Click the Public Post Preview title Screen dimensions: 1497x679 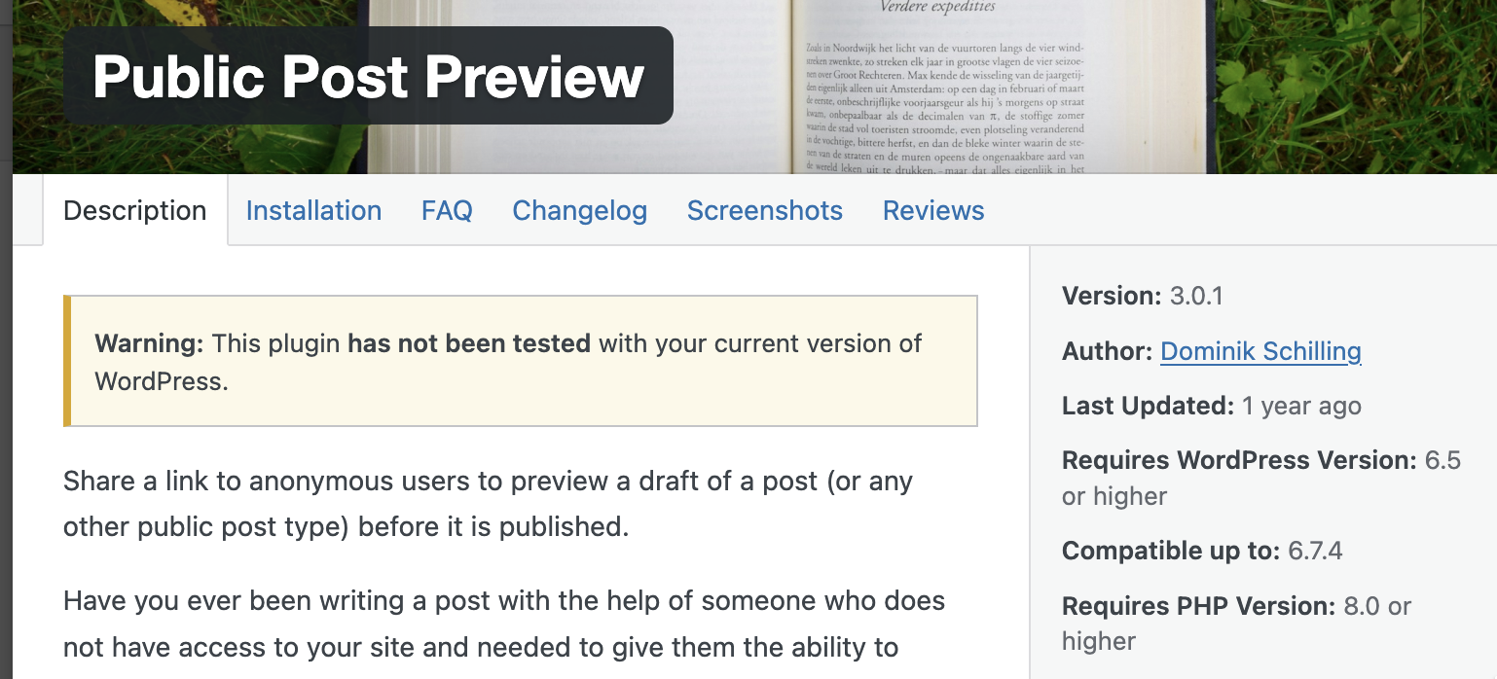(x=368, y=77)
